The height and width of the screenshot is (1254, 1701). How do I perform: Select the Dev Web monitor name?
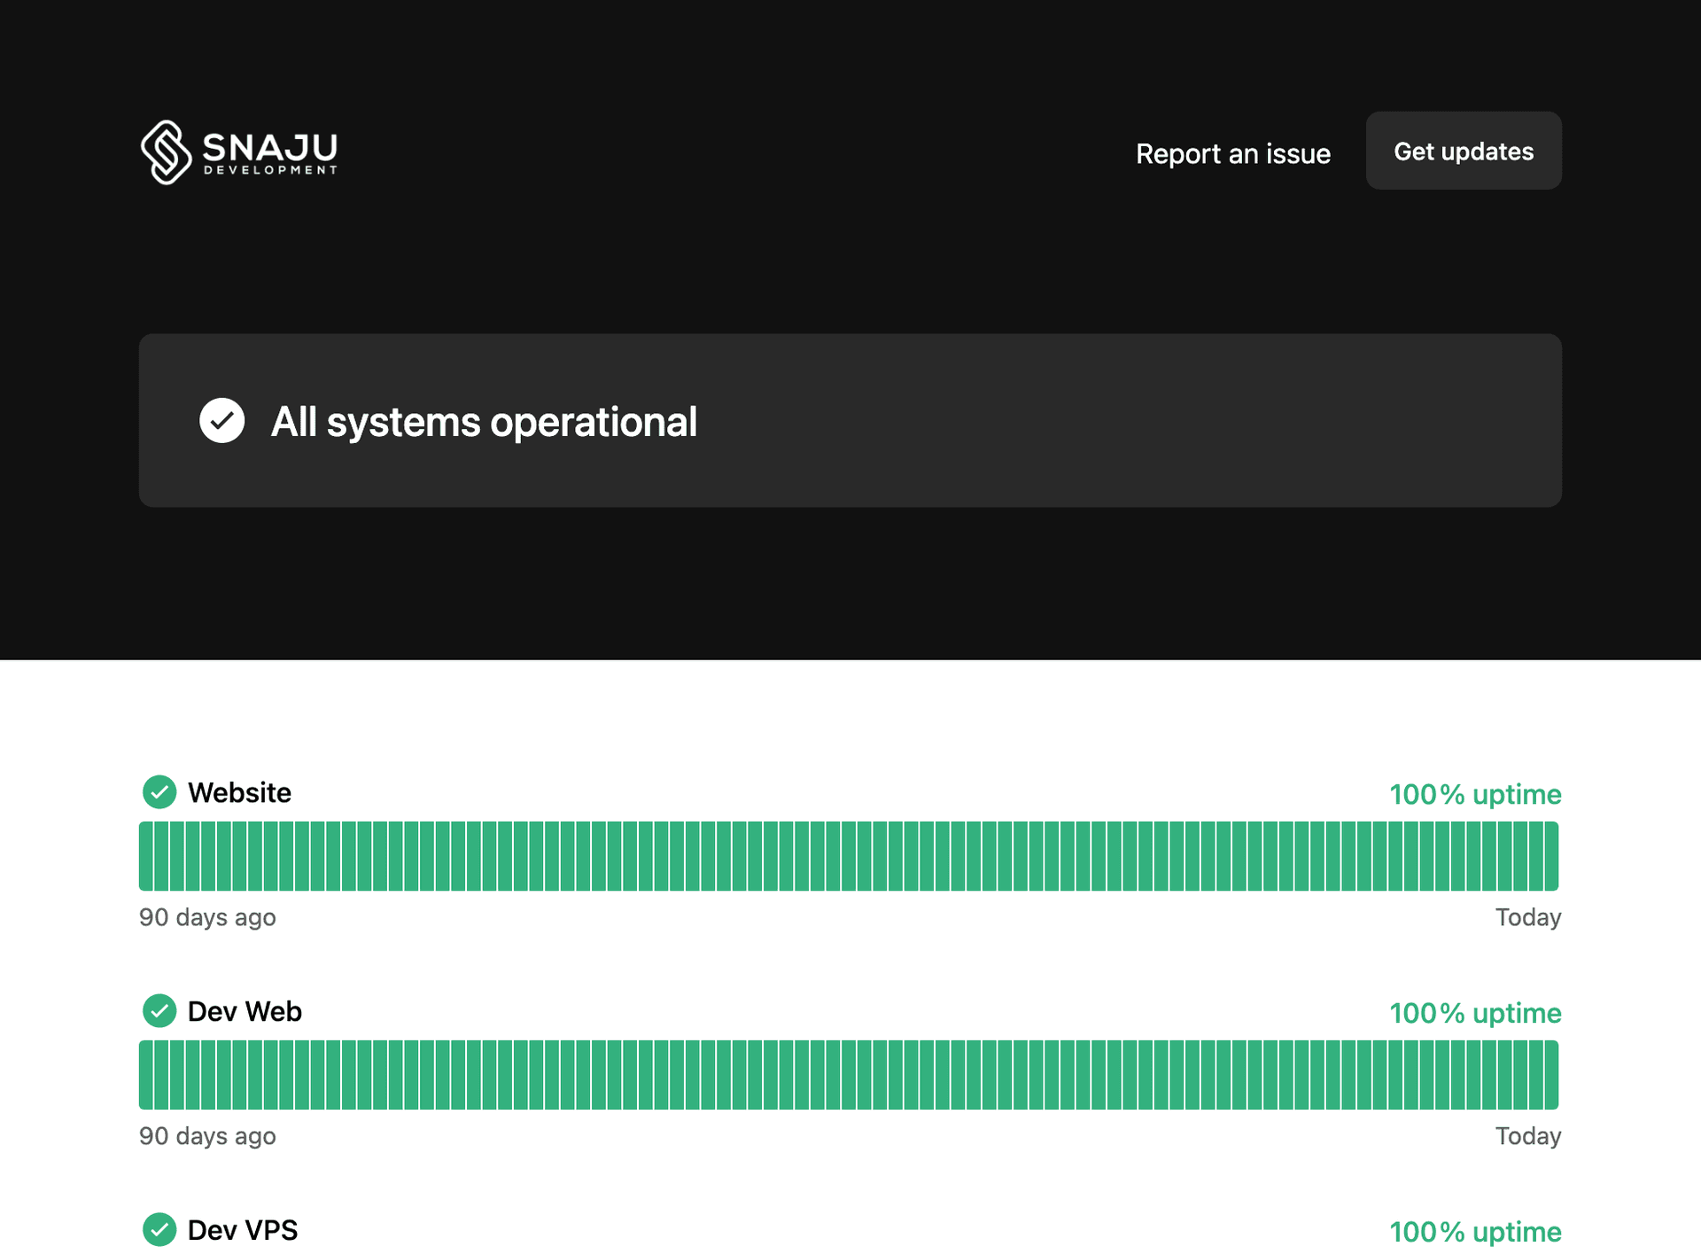(245, 1011)
